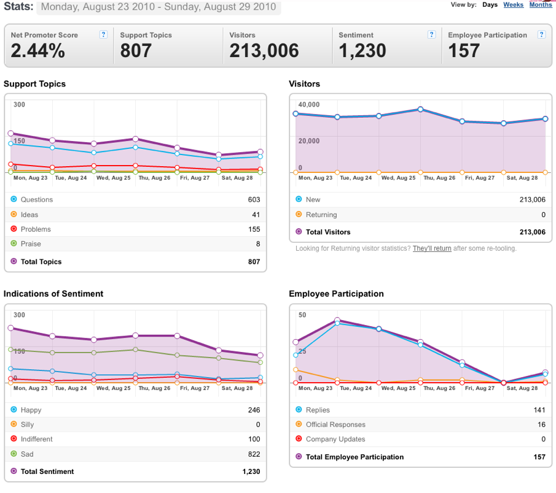Click the Sad legend marker

tap(14, 453)
